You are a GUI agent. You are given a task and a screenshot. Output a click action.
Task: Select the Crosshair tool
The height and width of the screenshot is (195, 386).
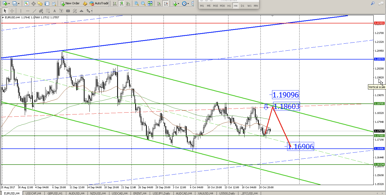click(12, 11)
